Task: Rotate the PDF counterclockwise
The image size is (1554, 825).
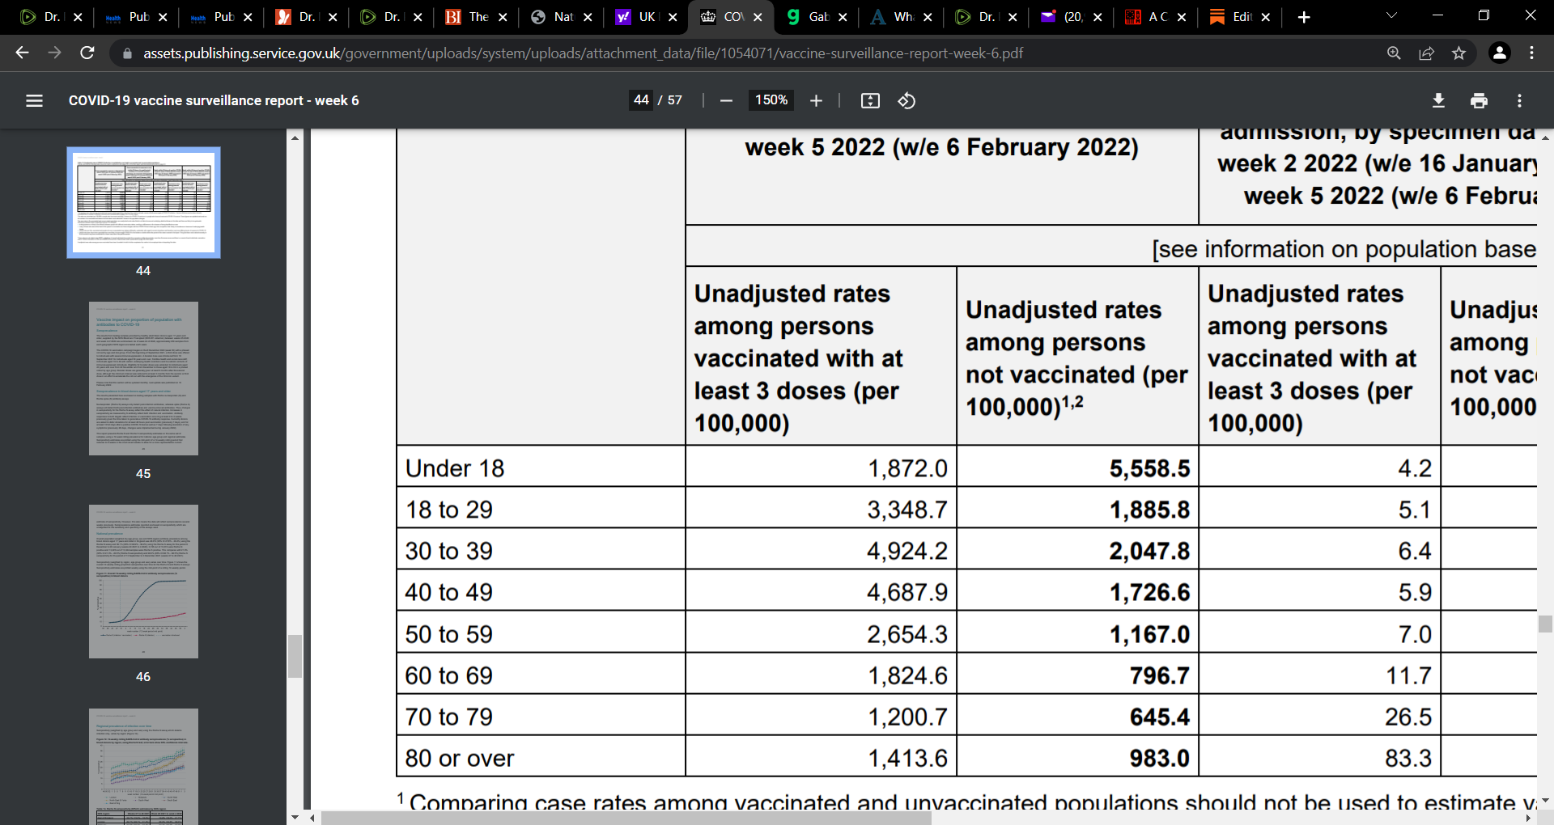Action: click(x=906, y=100)
